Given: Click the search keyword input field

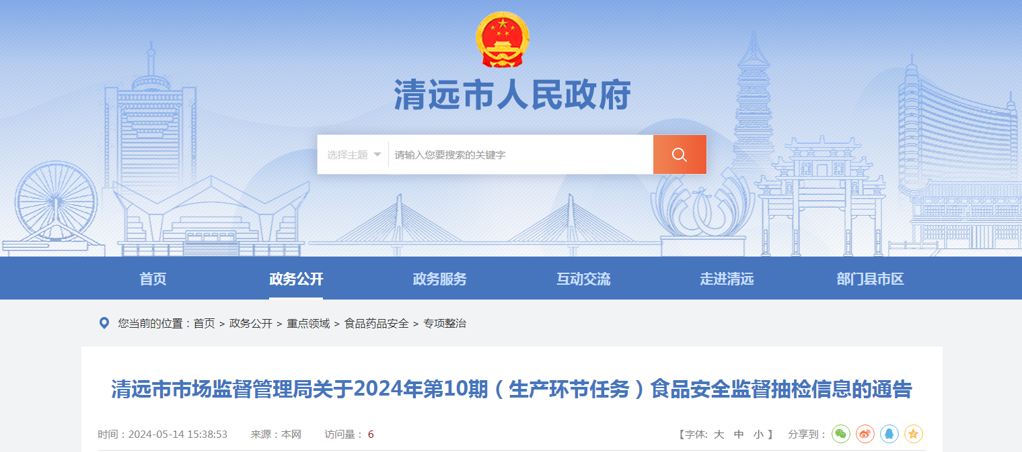Looking at the screenshot, I should tap(521, 154).
